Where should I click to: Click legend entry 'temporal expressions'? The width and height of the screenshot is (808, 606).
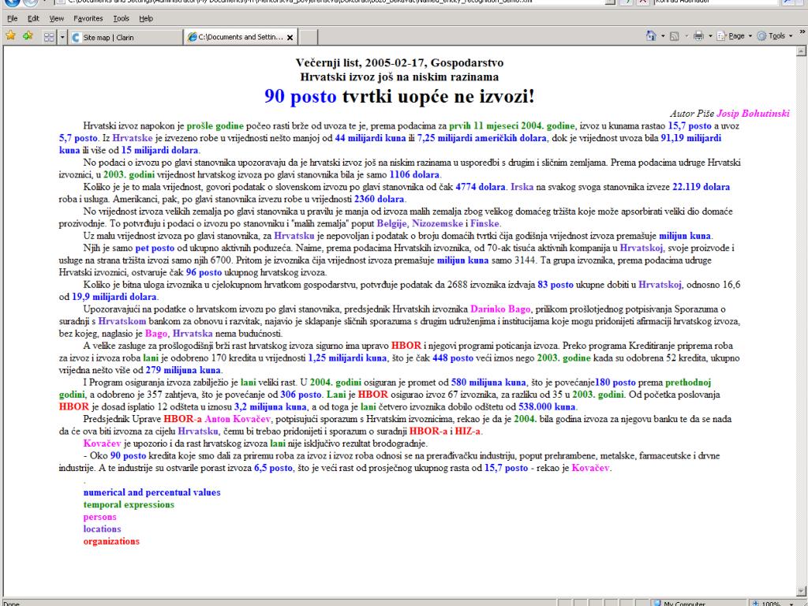(x=129, y=505)
